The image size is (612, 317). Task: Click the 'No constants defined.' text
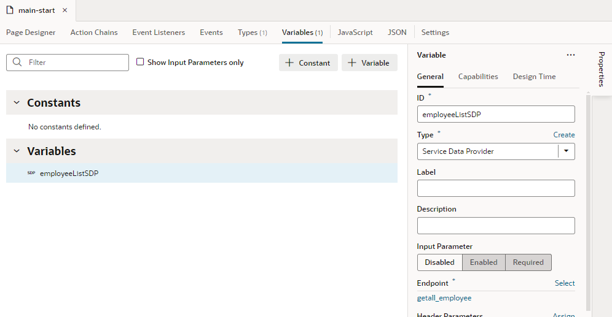coord(65,126)
